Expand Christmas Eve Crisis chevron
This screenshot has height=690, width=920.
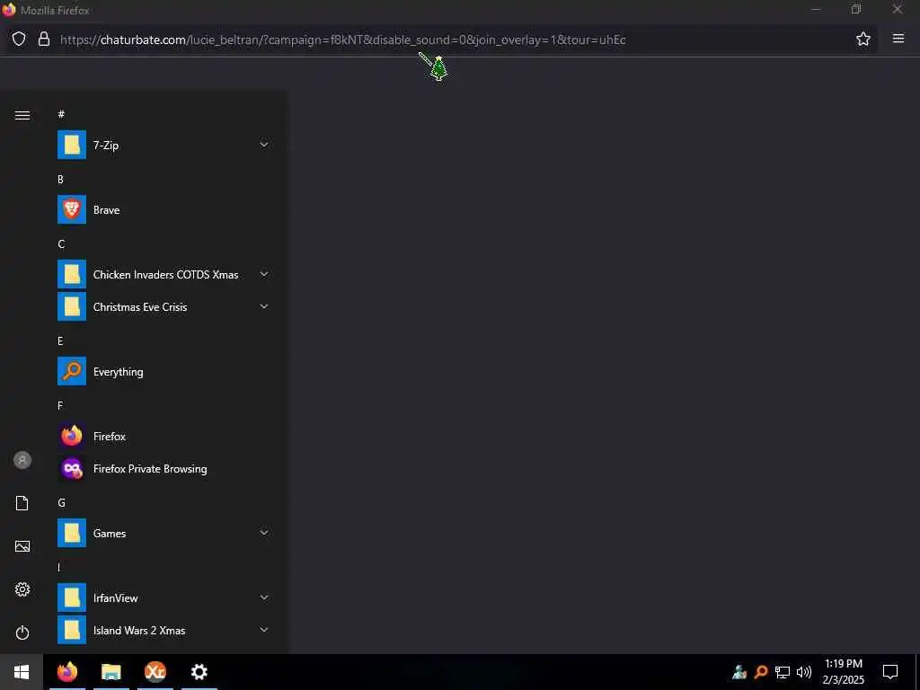(x=264, y=307)
